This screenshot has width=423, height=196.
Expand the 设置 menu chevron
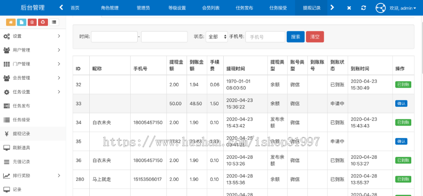click(x=59, y=36)
